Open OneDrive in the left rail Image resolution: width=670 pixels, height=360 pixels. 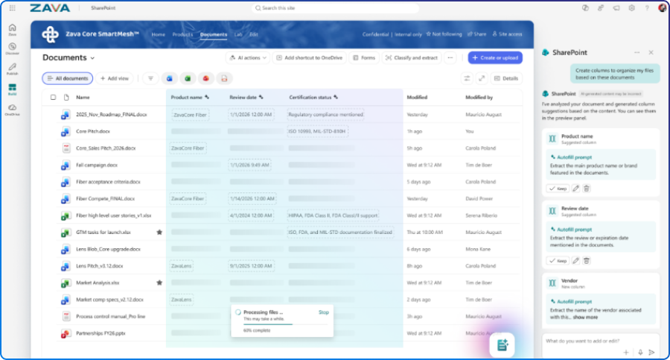coord(13,110)
